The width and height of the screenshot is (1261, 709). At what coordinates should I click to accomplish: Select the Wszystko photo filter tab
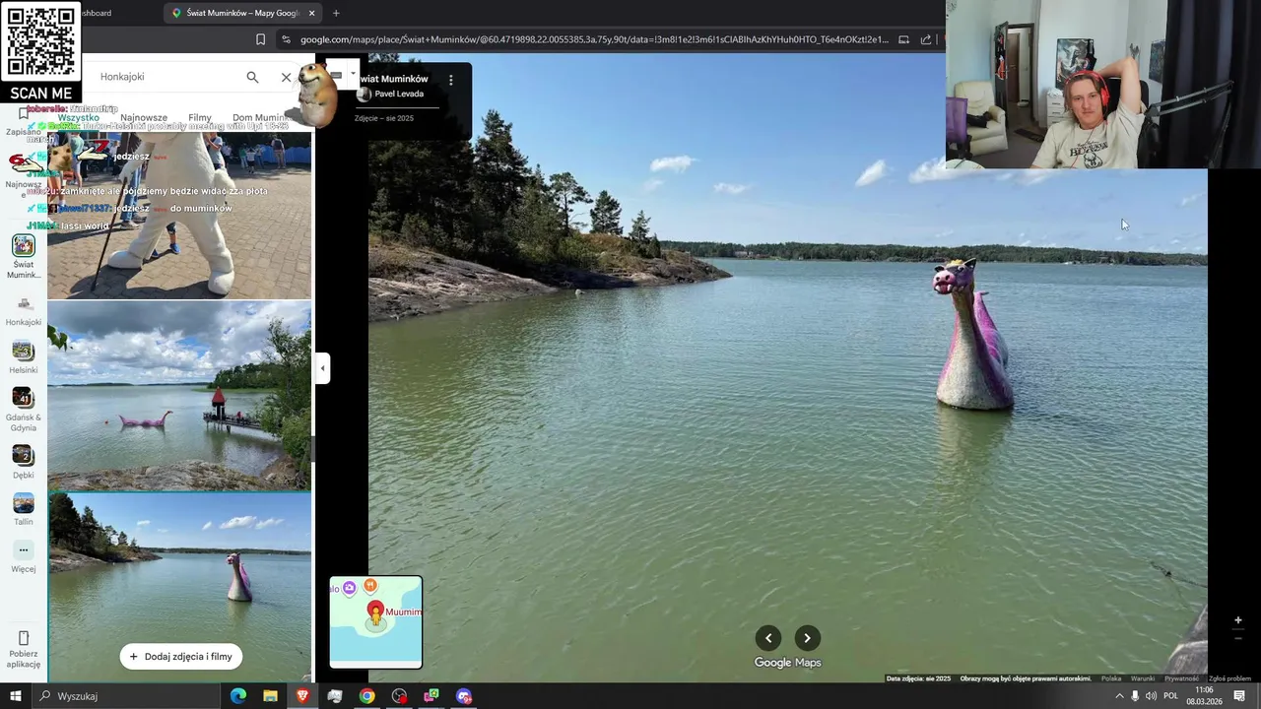pos(79,118)
